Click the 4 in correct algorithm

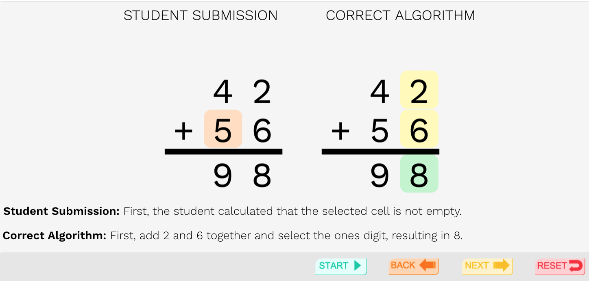tap(380, 92)
